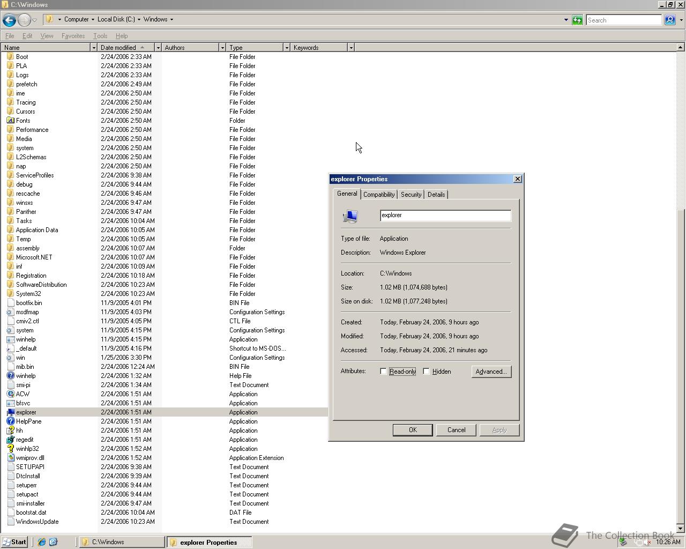Select the bootfix.bin file icon
Viewport: 686px width, 549px height.
click(10, 303)
